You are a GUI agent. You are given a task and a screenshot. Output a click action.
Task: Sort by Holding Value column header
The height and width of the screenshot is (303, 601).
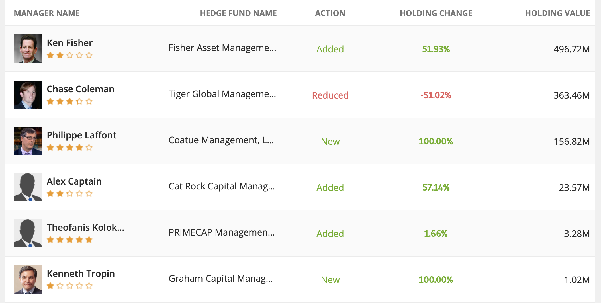(x=557, y=13)
